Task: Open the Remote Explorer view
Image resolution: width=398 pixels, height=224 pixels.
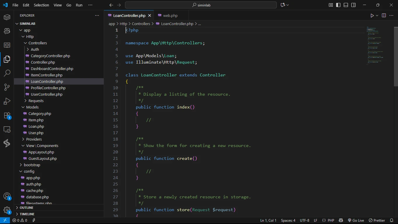Action: (7, 129)
